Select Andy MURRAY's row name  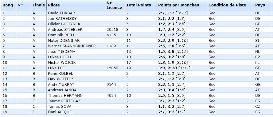tap(61, 84)
